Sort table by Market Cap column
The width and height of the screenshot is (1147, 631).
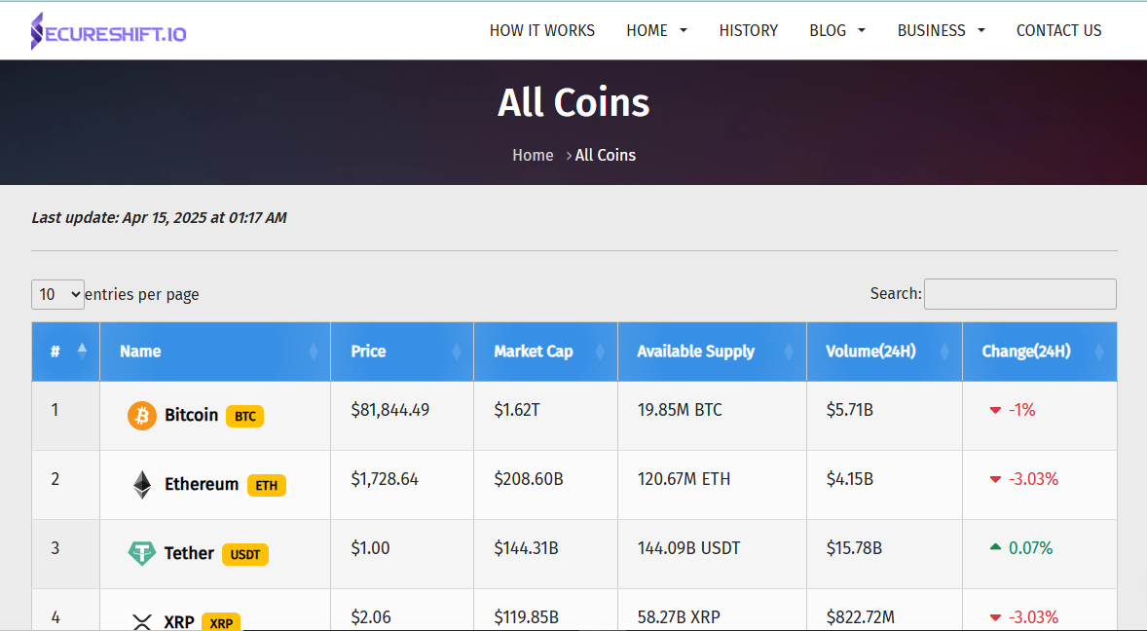(545, 352)
